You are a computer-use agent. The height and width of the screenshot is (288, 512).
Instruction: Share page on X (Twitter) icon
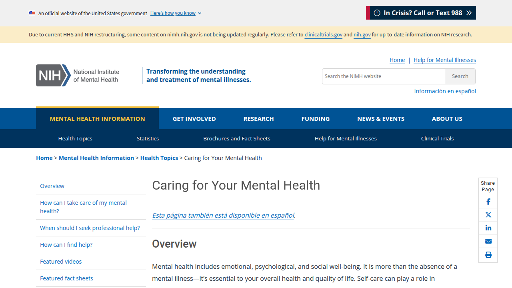[488, 215]
